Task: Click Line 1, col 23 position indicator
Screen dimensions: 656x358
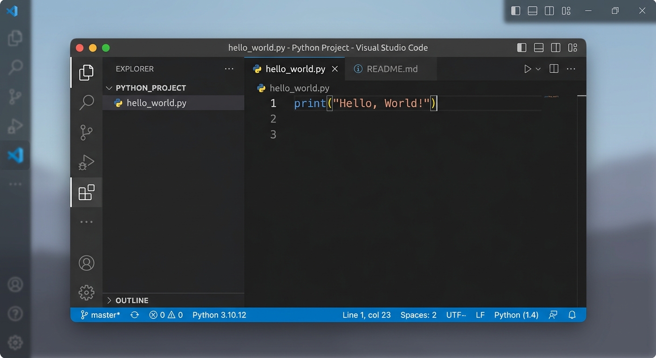Action: (x=367, y=315)
